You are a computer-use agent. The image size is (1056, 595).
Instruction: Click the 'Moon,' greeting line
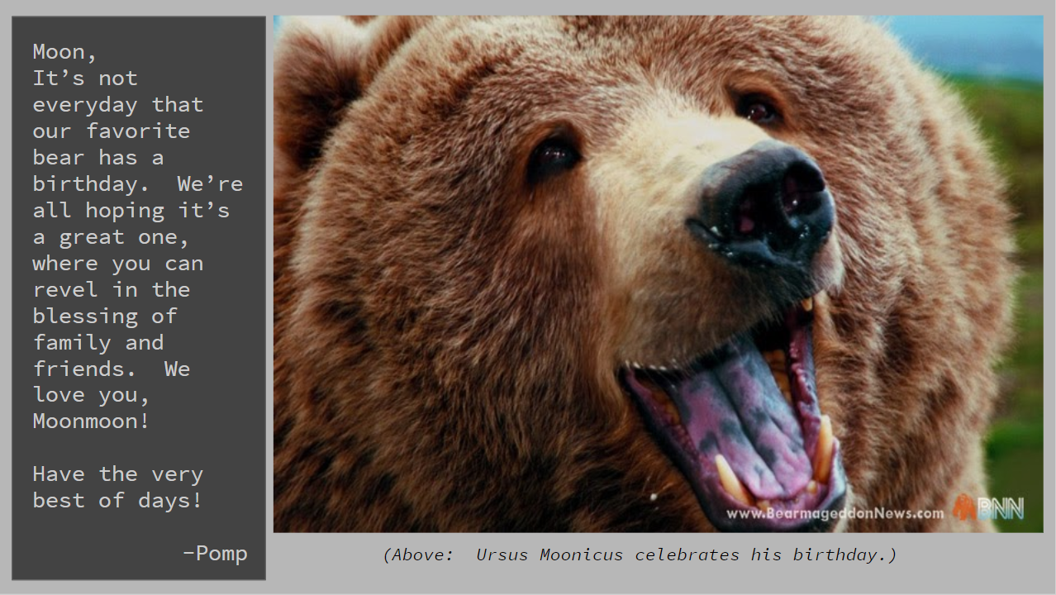coord(65,52)
